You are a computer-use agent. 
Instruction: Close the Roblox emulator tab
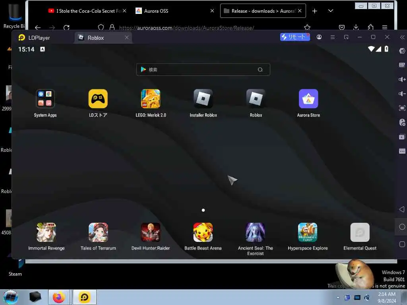click(x=127, y=38)
